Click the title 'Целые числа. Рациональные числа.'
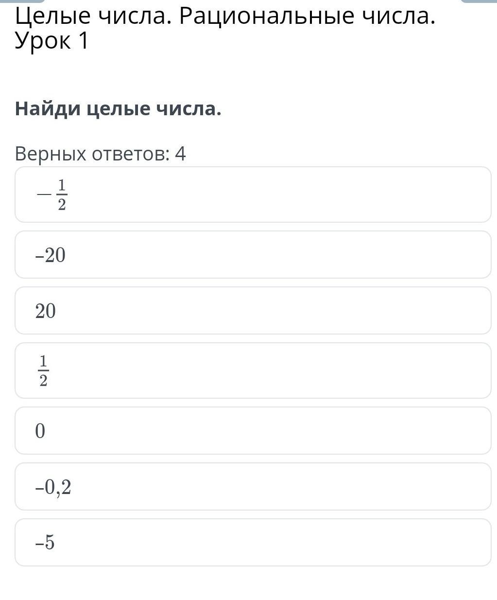Screen dimensions: 497x600 [224, 17]
